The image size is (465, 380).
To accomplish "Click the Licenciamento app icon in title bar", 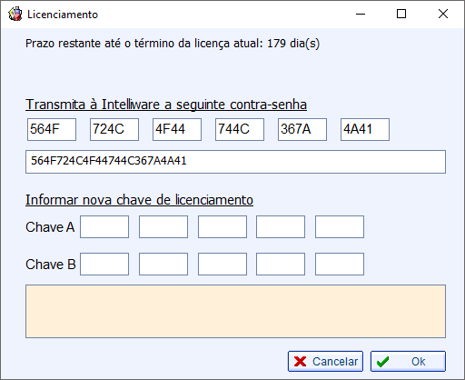I will [x=15, y=14].
